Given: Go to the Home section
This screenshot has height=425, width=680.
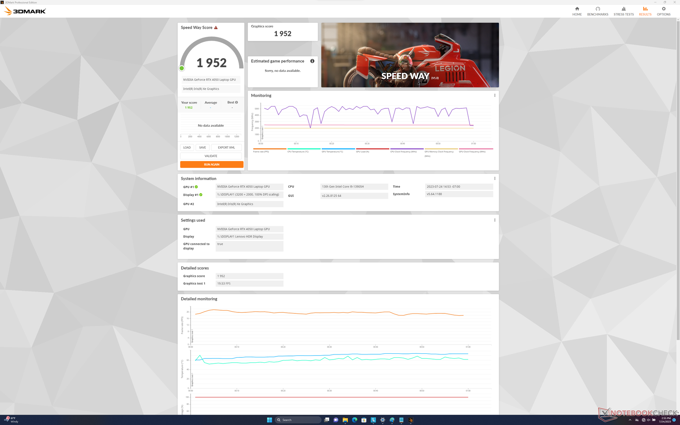Looking at the screenshot, I should click(x=577, y=11).
